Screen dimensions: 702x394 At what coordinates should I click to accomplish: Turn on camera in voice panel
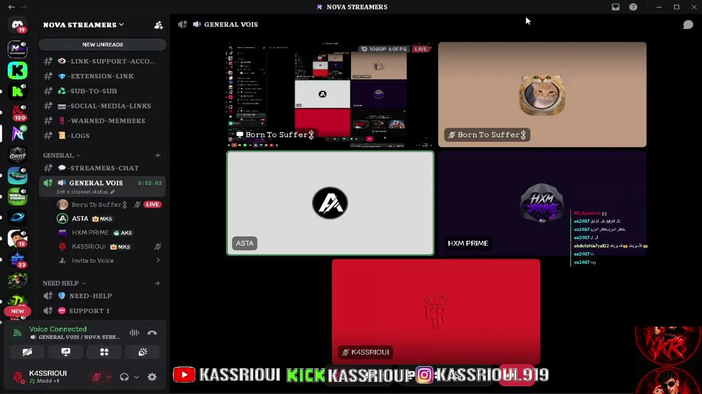27,352
